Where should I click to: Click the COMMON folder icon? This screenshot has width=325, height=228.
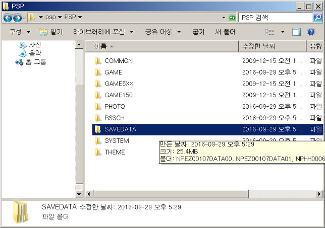(98, 61)
